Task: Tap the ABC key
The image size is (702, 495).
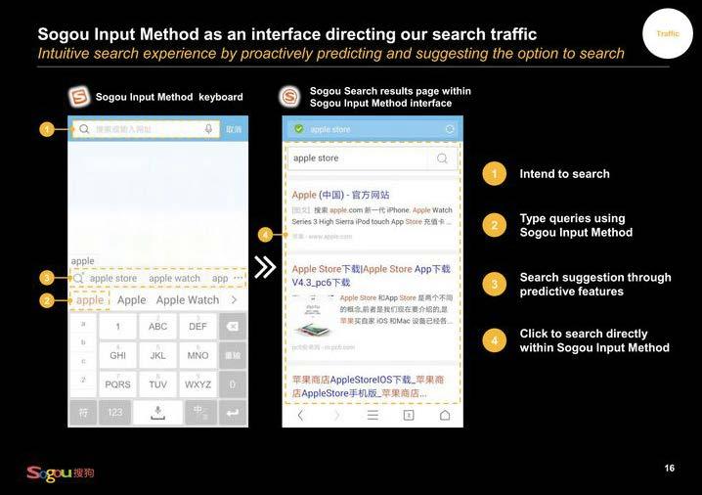Action: click(x=157, y=326)
